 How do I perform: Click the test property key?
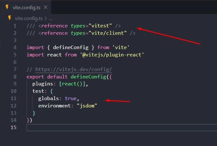(x=38, y=91)
